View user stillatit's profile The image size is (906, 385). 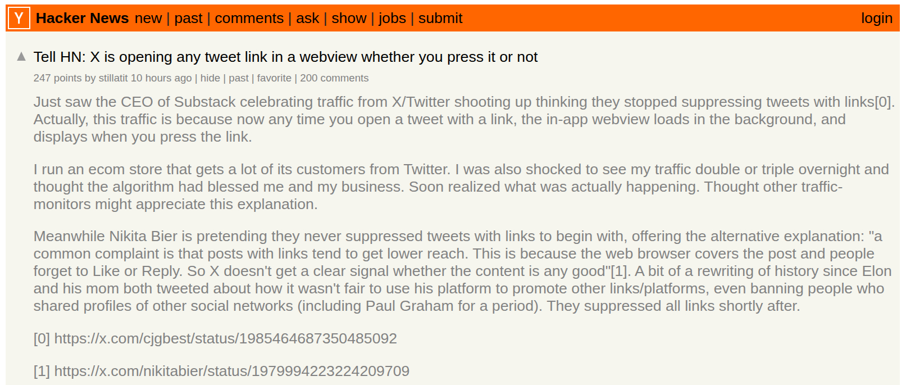[113, 78]
